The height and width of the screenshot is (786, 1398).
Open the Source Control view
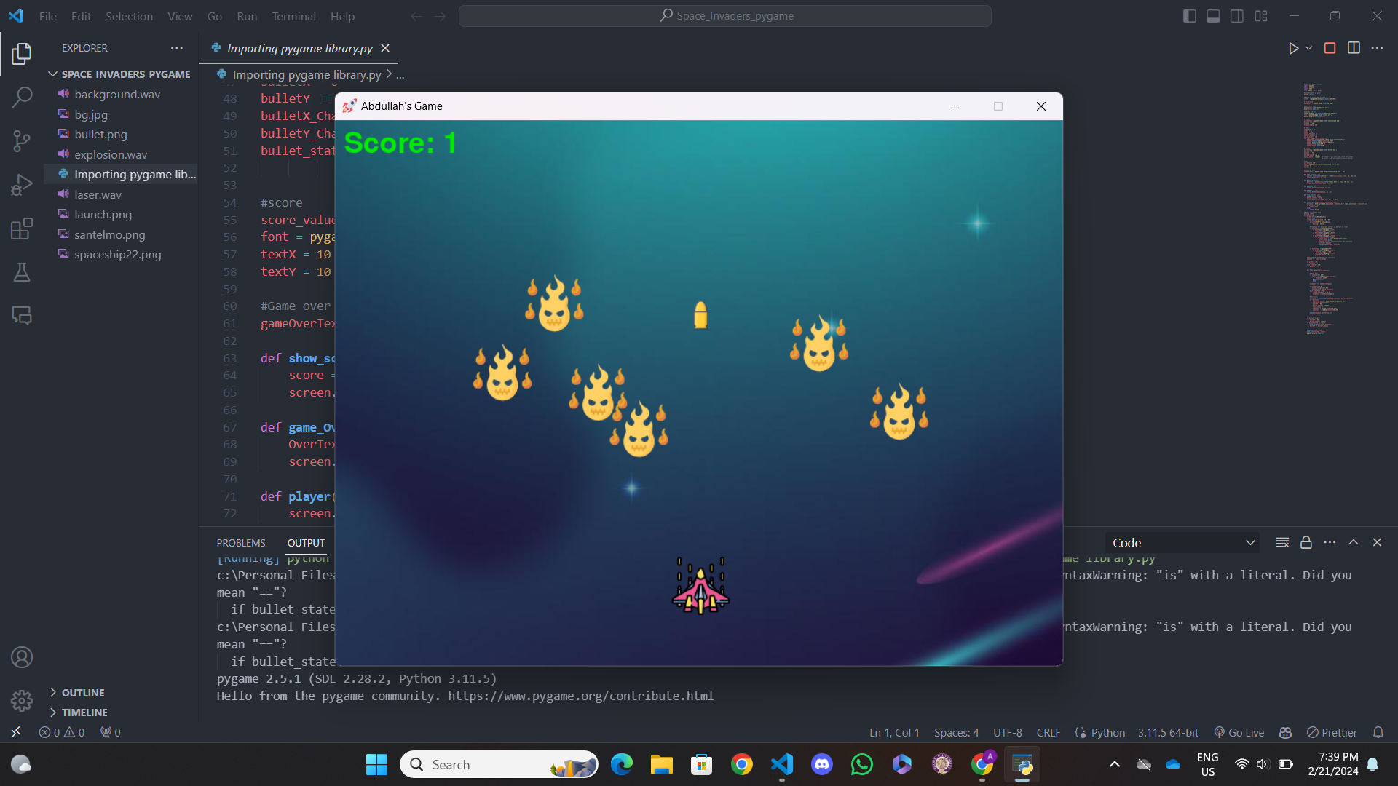(x=22, y=140)
